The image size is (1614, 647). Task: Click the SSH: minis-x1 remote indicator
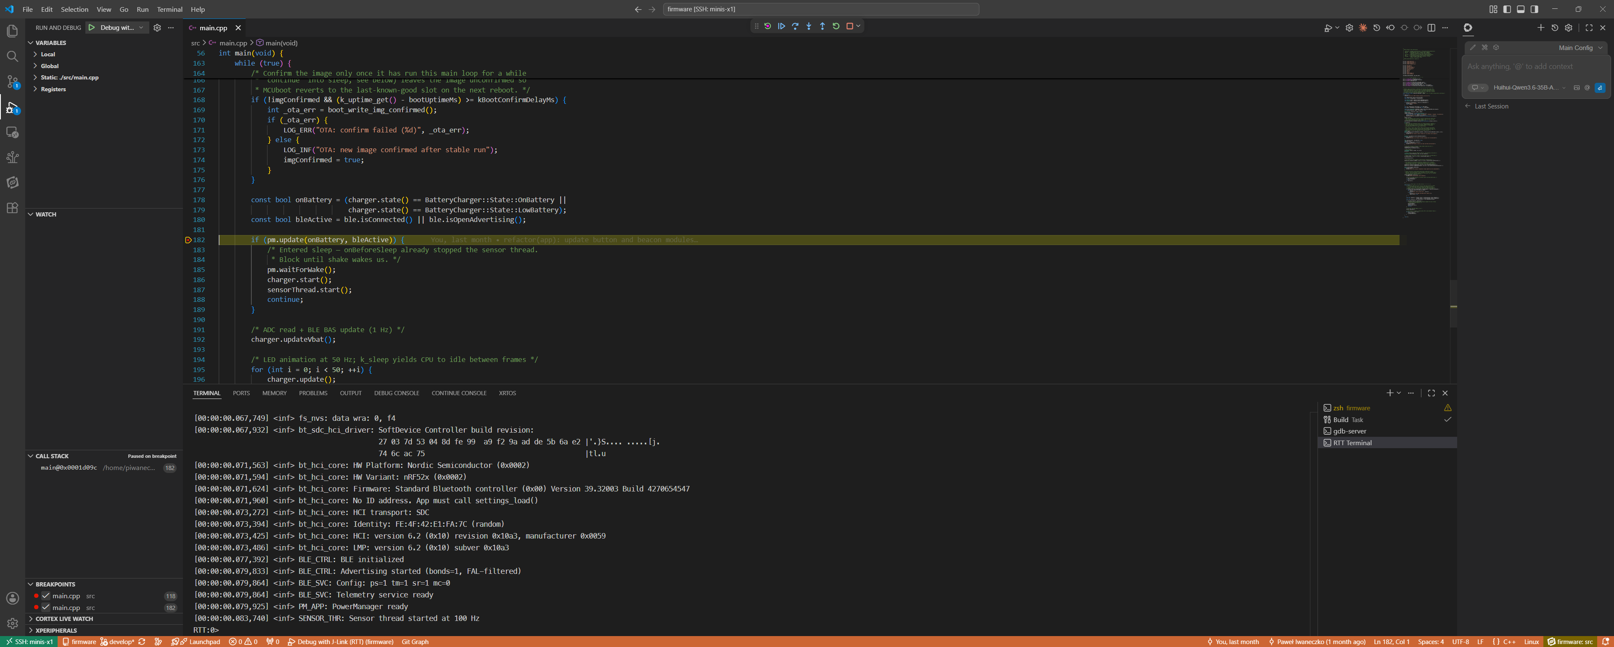pos(29,642)
